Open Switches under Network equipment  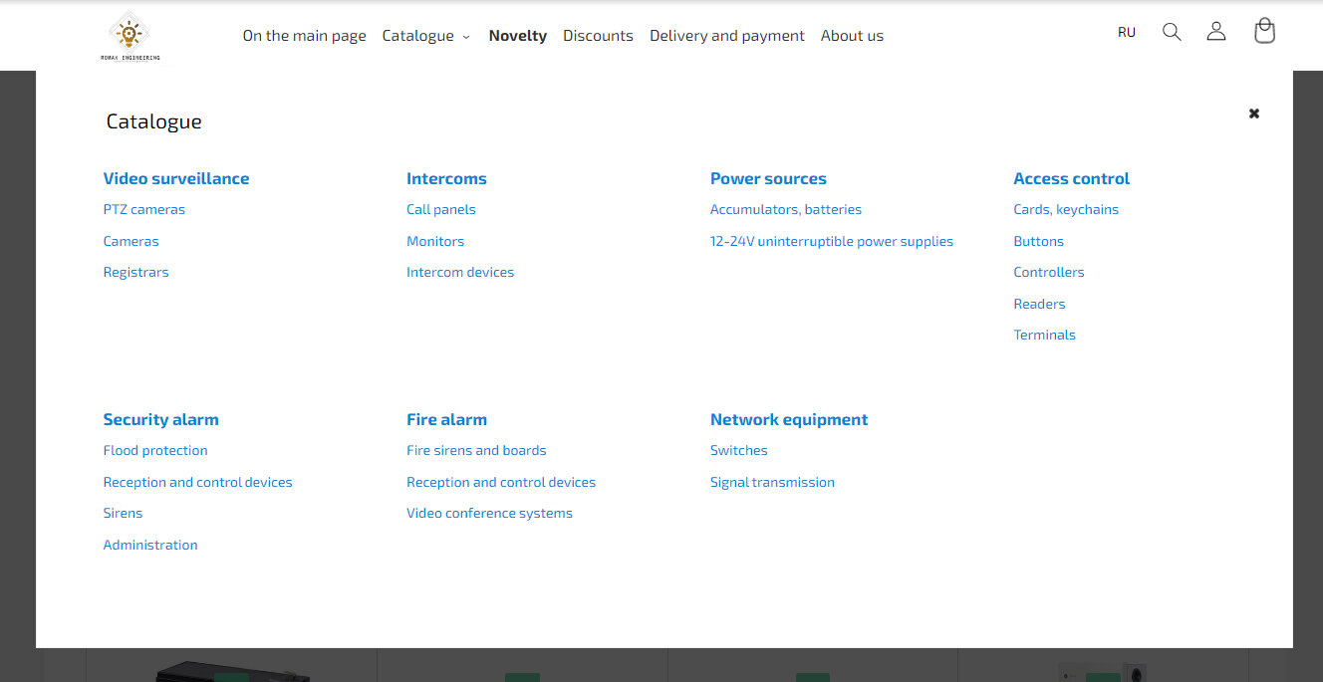tap(738, 451)
